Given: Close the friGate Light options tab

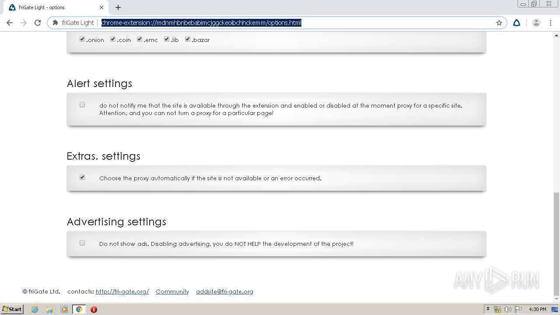Looking at the screenshot, I should pyautogui.click(x=101, y=7).
